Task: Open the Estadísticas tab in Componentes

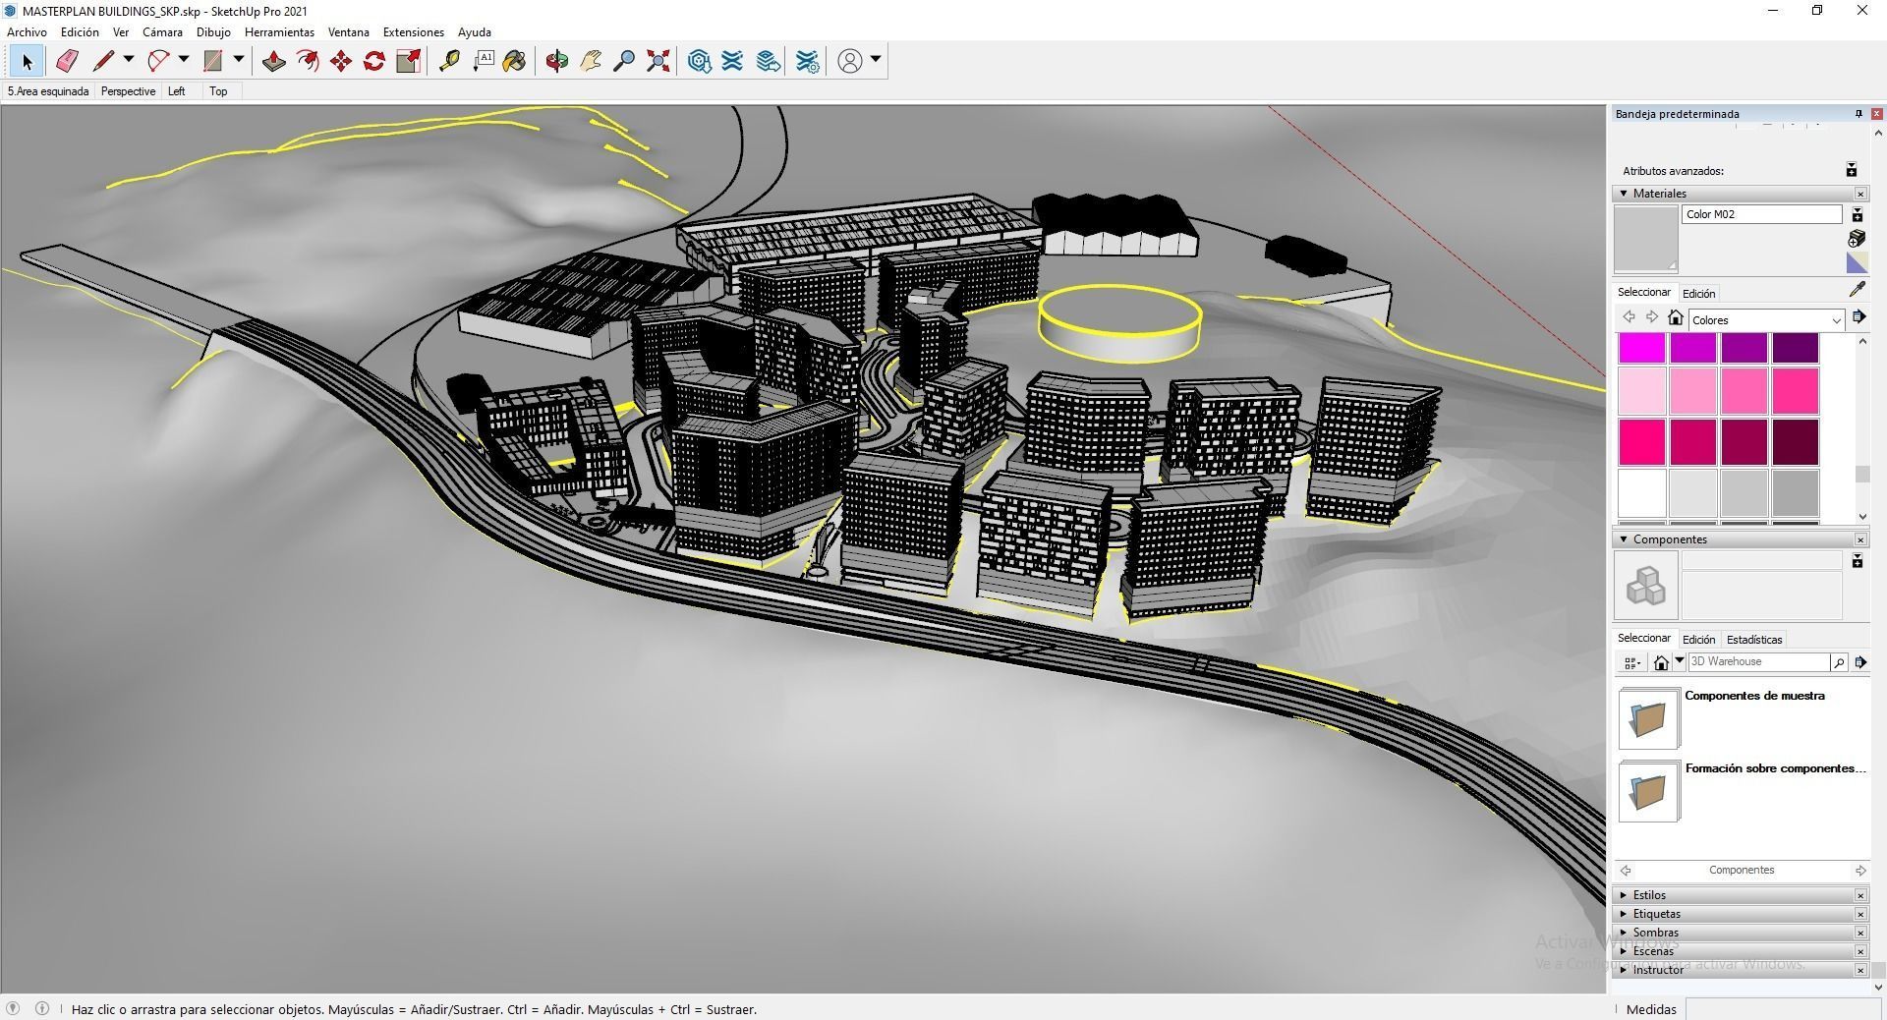Action: point(1754,640)
